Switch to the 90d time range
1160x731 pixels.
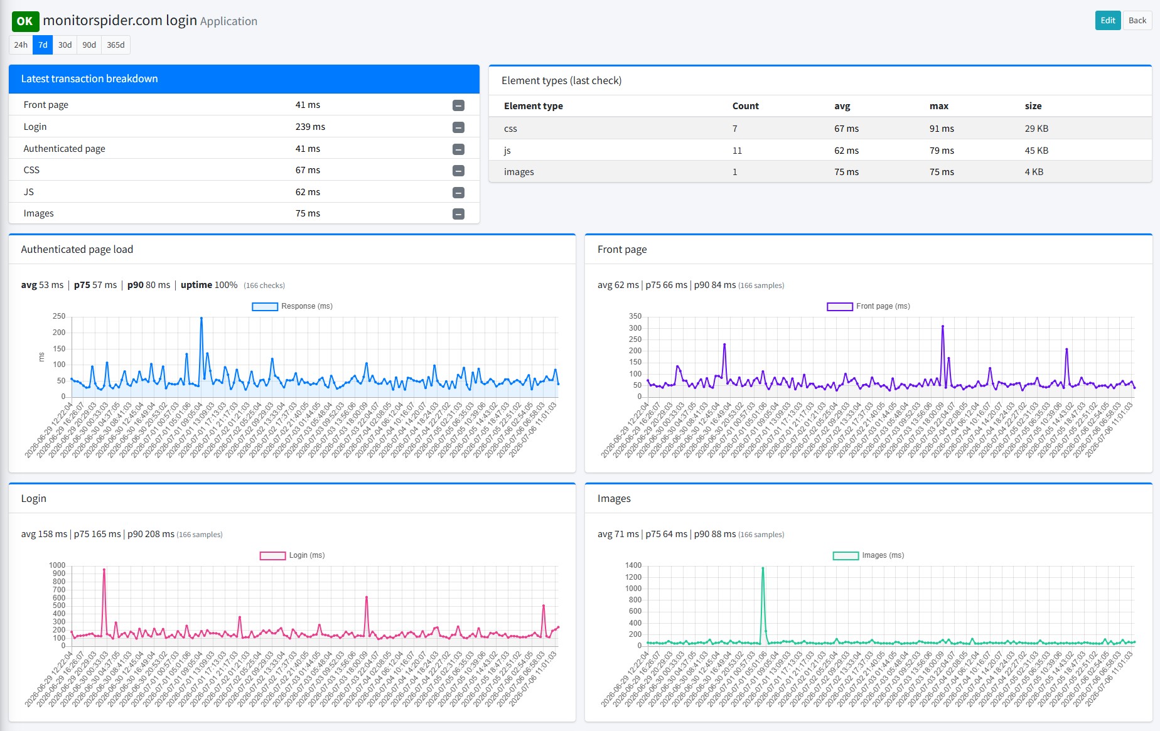pyautogui.click(x=89, y=45)
